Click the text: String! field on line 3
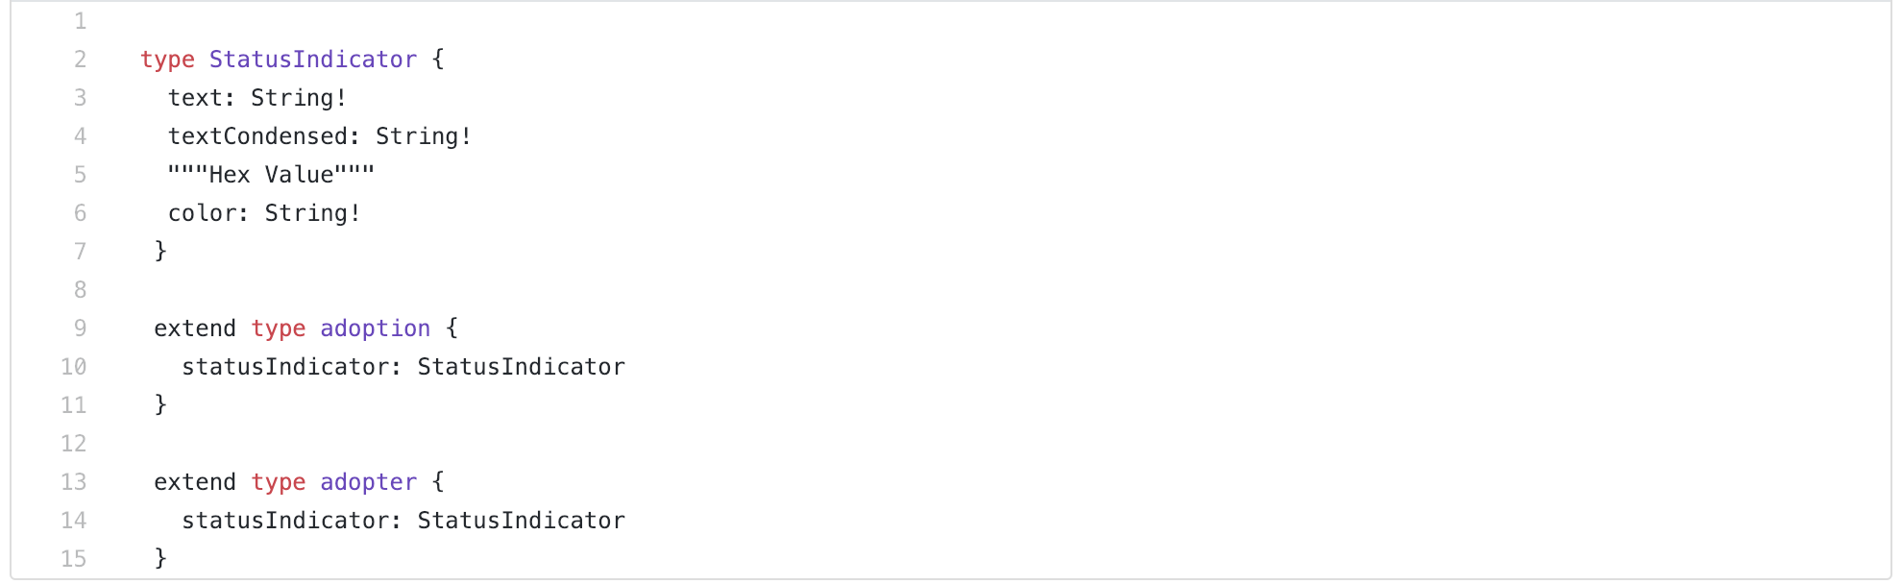Viewport: 1902px width, 584px height. 257,98
